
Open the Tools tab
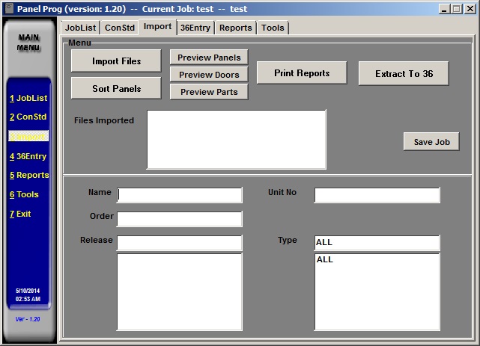pos(273,28)
